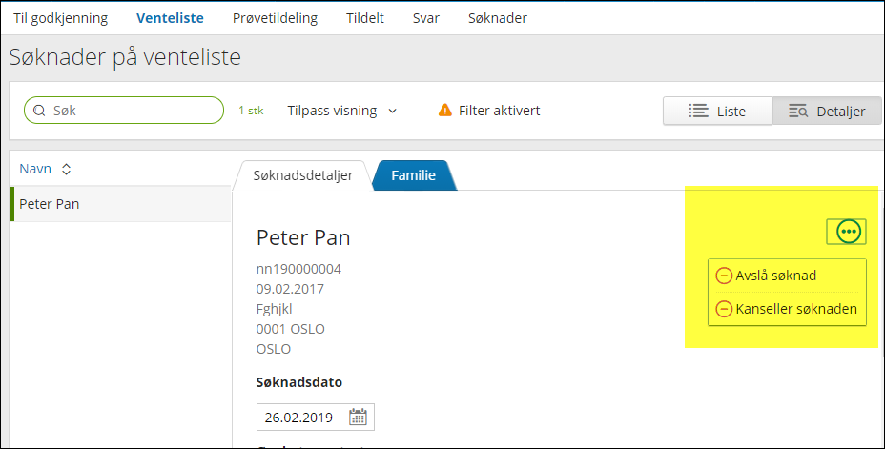Click the calendar icon beside Søknadsdato
The width and height of the screenshot is (885, 449).
point(358,417)
